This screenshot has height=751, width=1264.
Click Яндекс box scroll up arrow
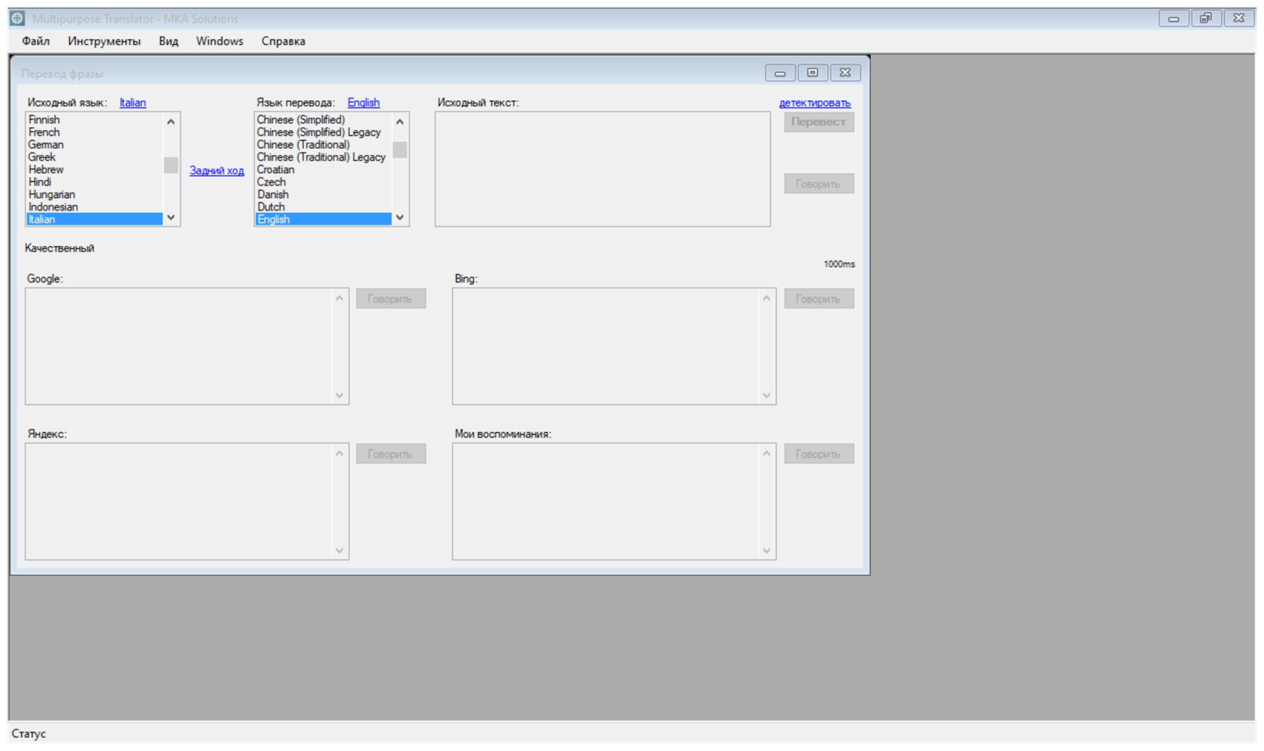click(339, 453)
